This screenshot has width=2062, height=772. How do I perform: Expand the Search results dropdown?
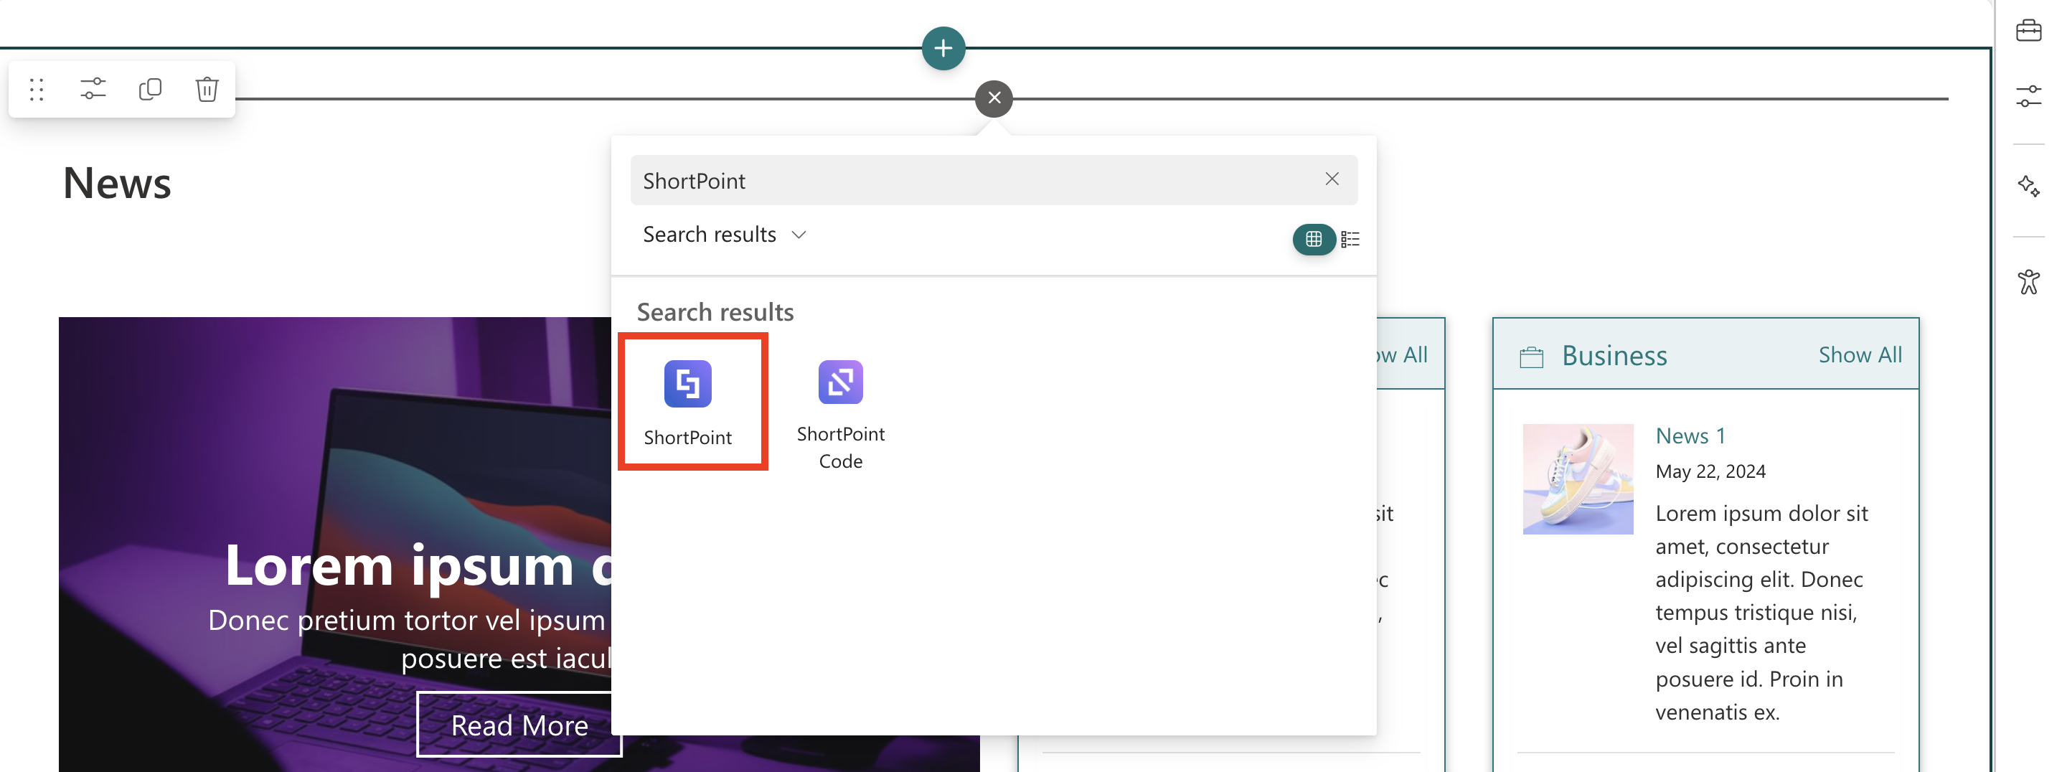(x=725, y=235)
